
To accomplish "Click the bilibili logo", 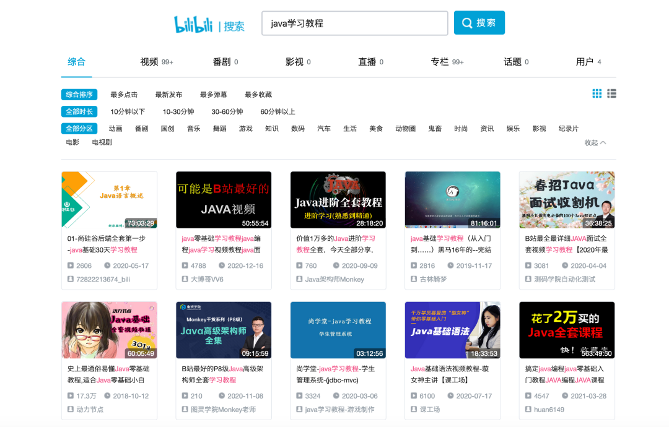I will tap(194, 24).
